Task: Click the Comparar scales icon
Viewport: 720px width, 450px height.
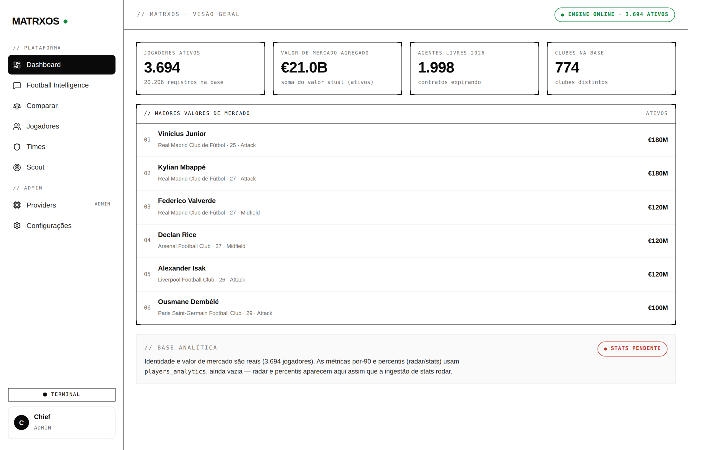Action: click(x=17, y=106)
